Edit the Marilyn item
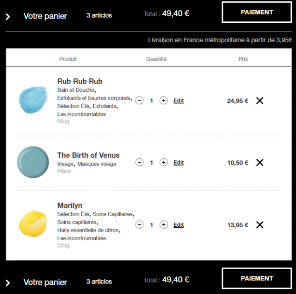 pos(179,225)
